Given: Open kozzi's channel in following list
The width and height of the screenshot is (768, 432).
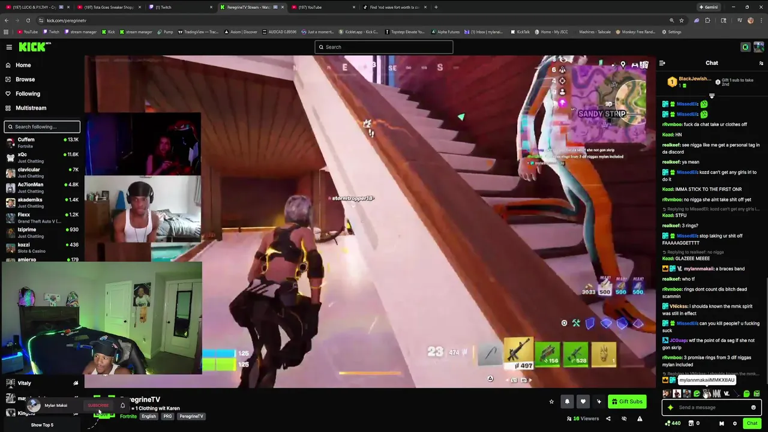Looking at the screenshot, I should click(x=41, y=247).
